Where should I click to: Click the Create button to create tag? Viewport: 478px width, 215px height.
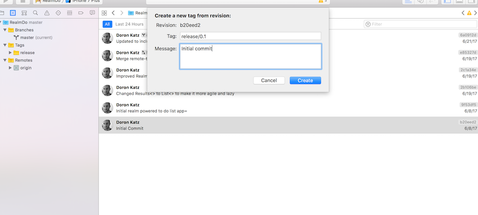pyautogui.click(x=305, y=80)
